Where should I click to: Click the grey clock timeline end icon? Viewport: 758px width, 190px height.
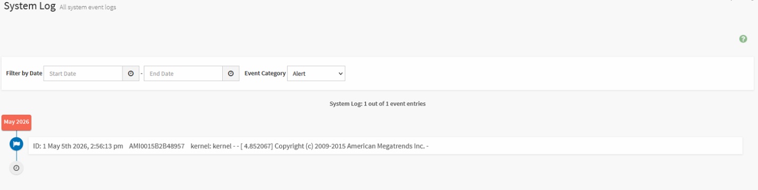[x=16, y=168]
